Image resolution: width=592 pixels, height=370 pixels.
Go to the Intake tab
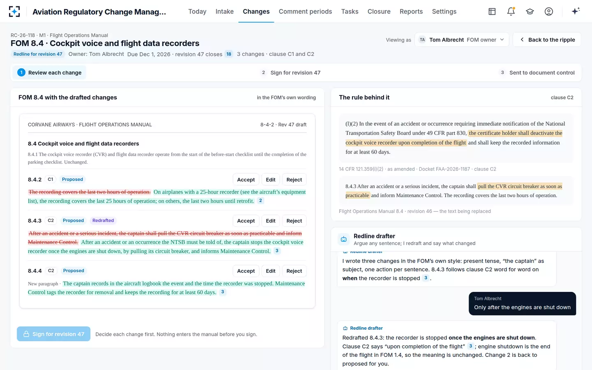coord(224,12)
